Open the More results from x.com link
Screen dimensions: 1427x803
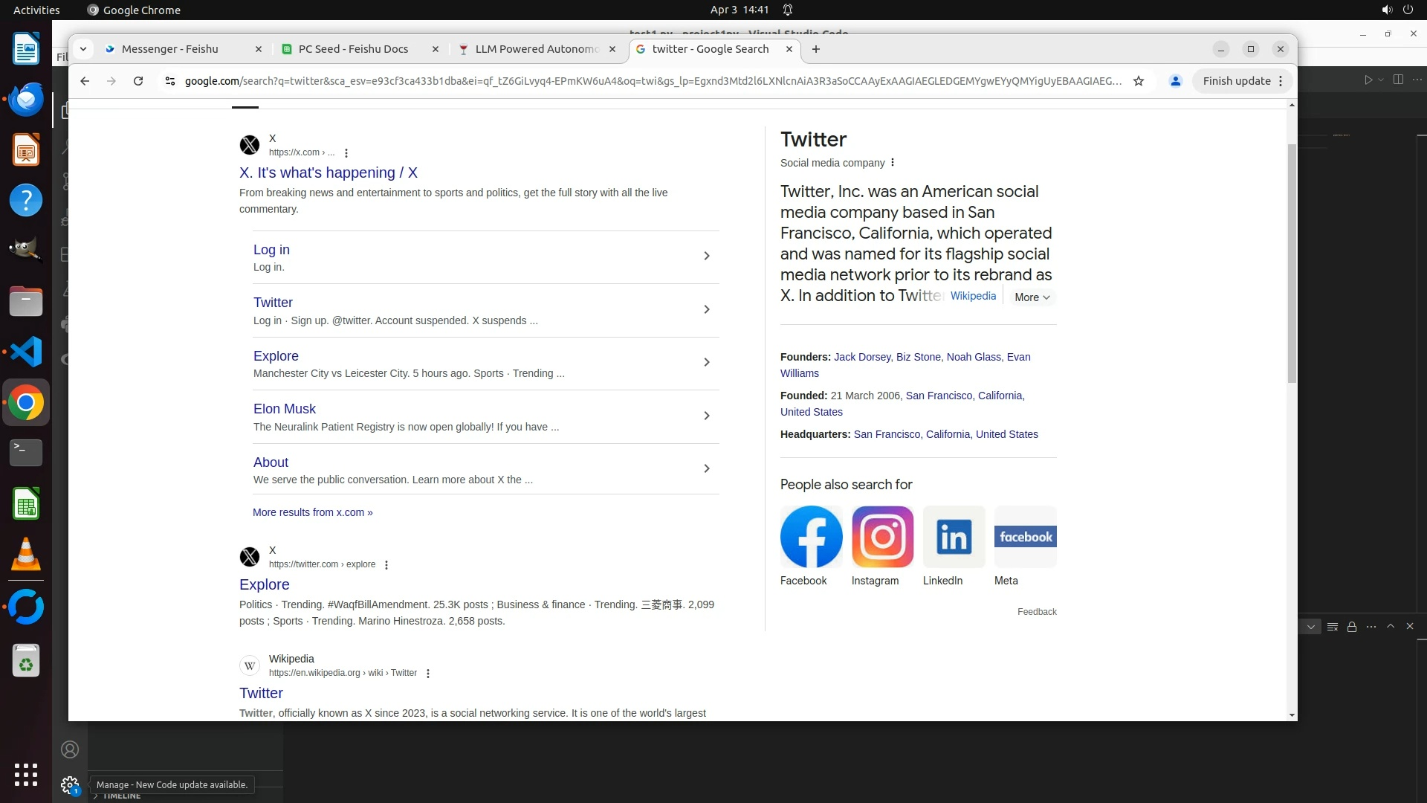312,512
